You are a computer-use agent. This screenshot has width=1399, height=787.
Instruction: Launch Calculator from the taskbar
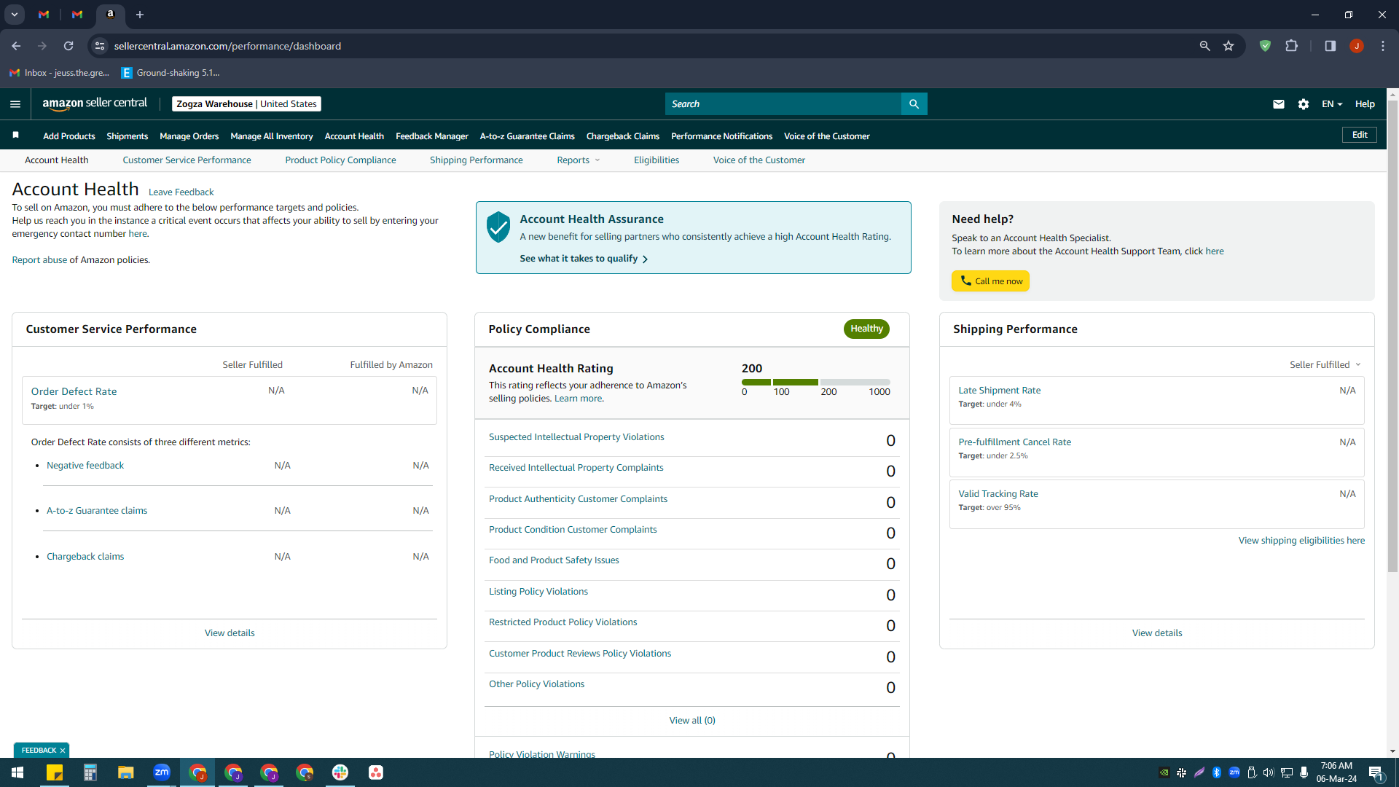pyautogui.click(x=90, y=772)
